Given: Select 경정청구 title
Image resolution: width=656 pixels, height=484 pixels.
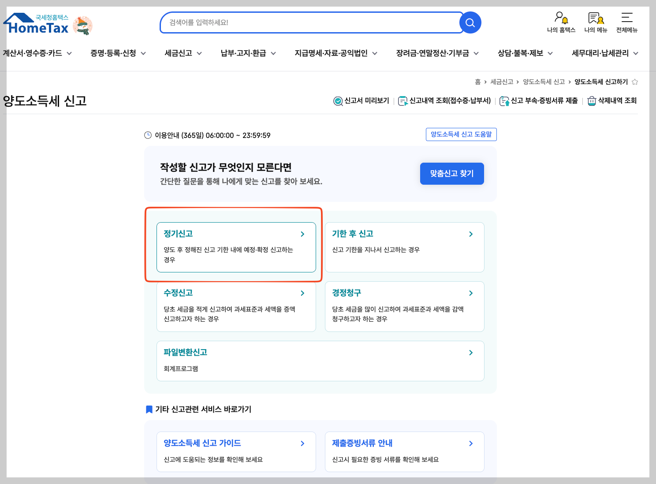Looking at the screenshot, I should (347, 293).
